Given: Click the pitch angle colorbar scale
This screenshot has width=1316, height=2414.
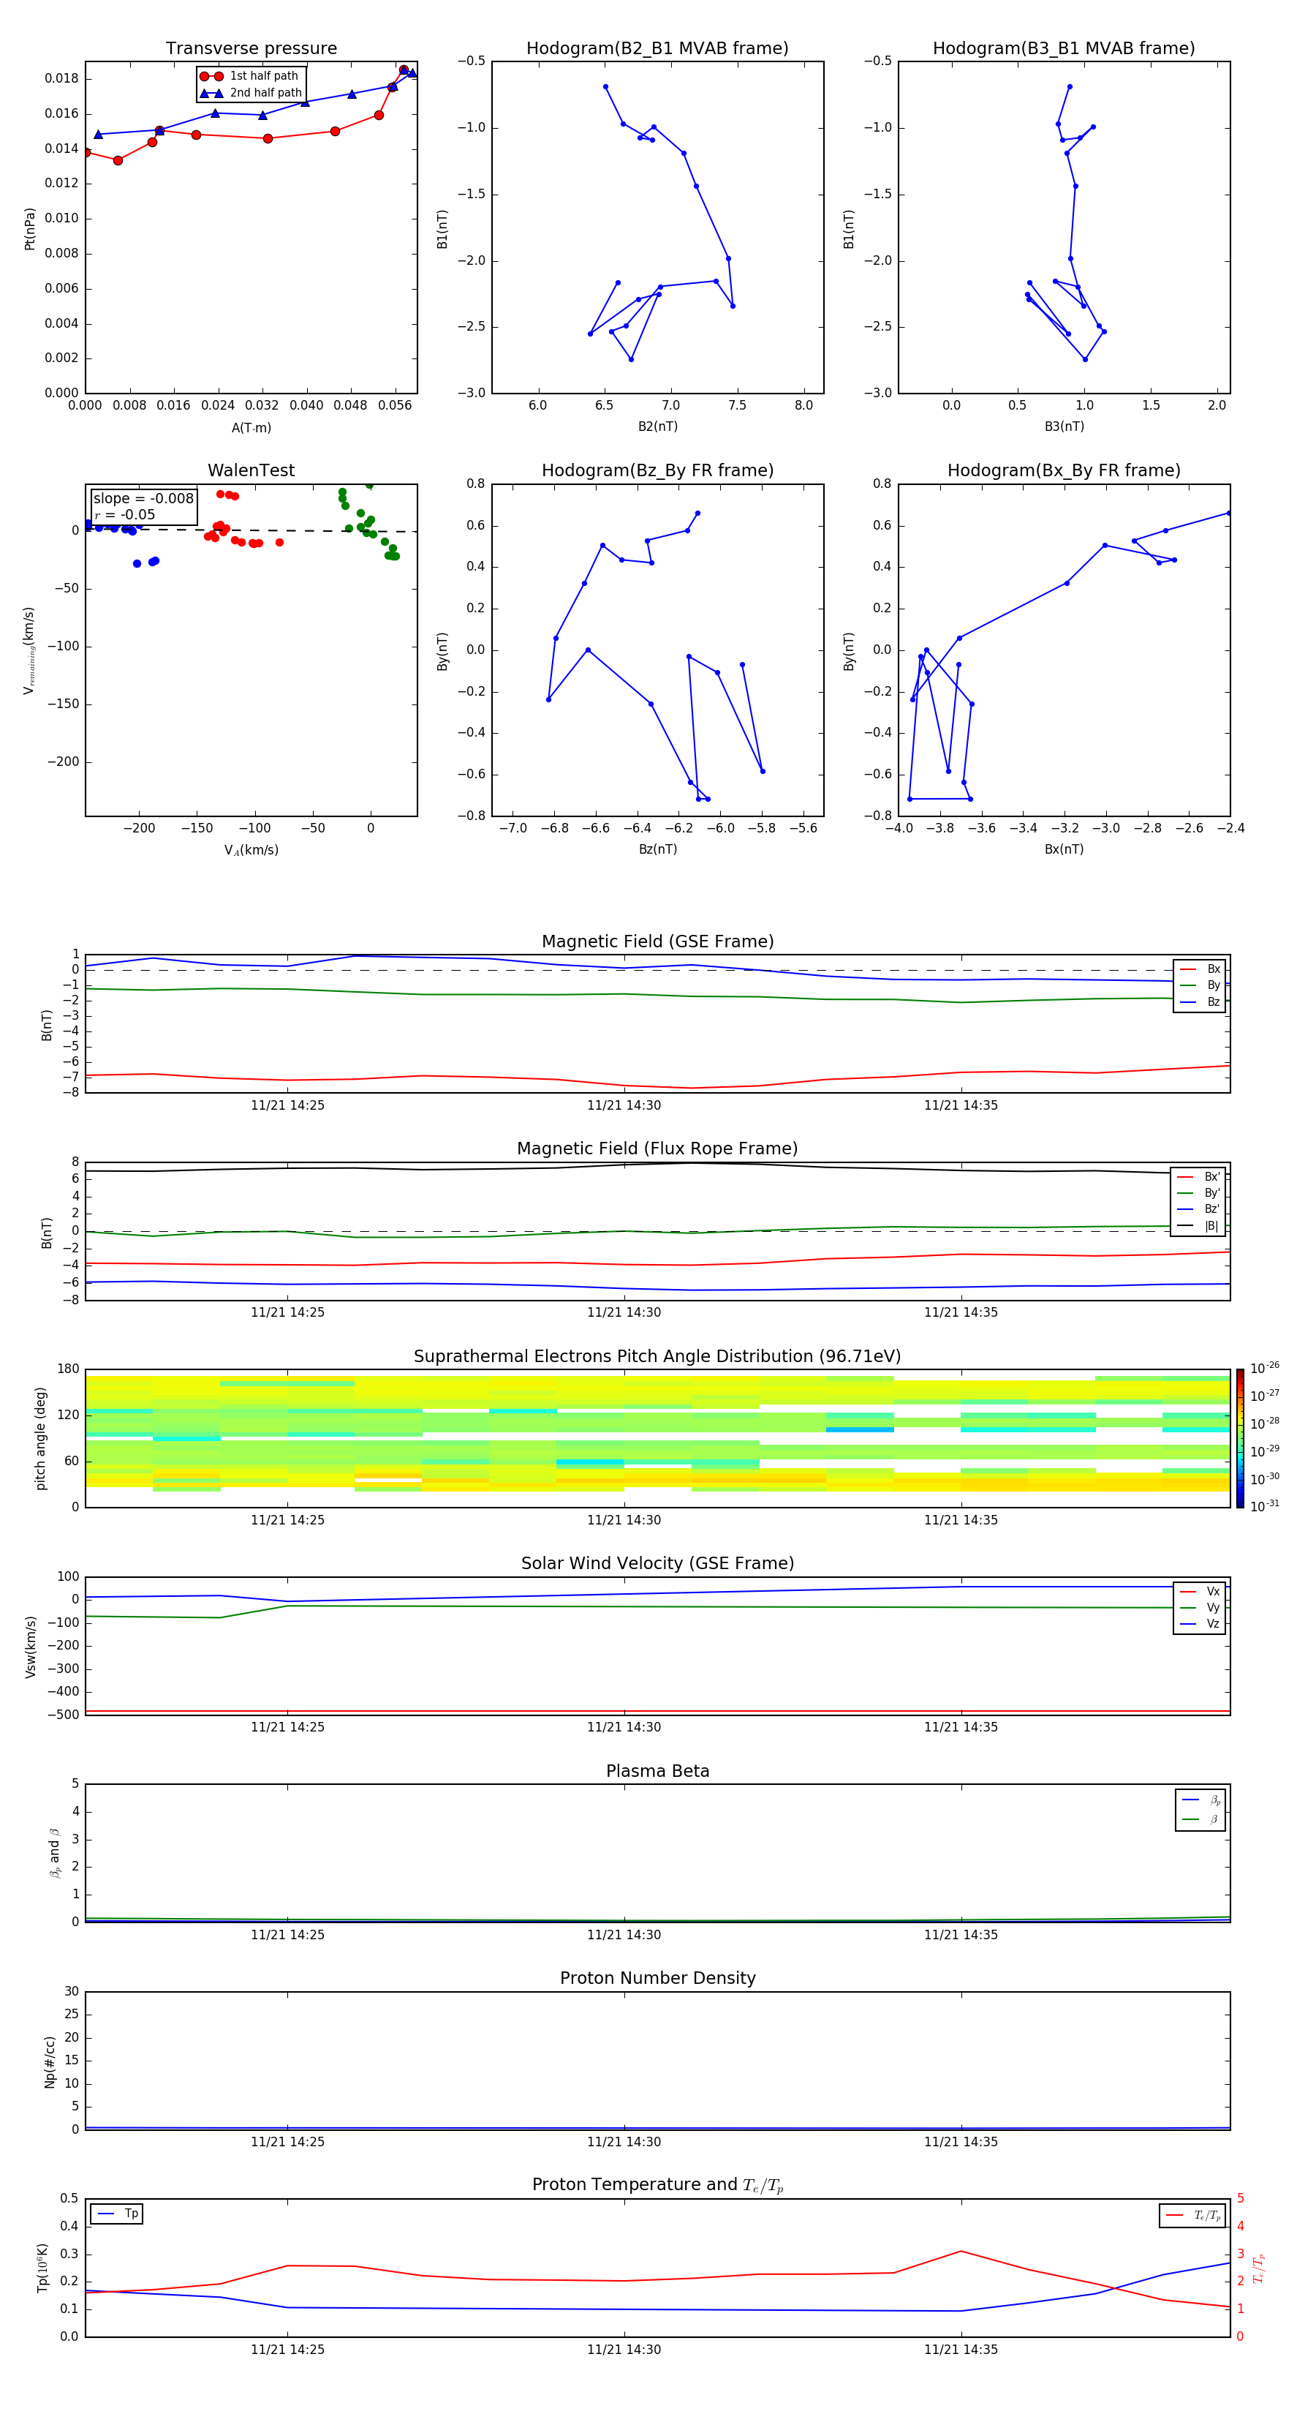Looking at the screenshot, I should [x=1240, y=1438].
